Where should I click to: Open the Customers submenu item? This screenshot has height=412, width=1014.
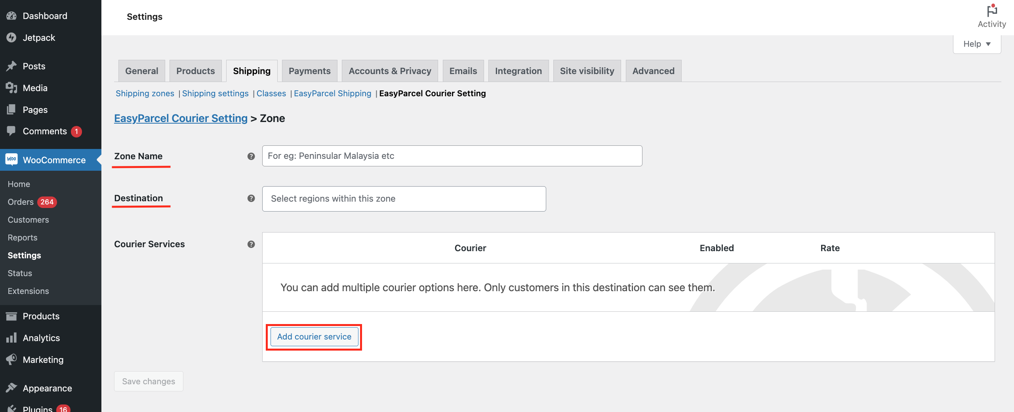[29, 220]
